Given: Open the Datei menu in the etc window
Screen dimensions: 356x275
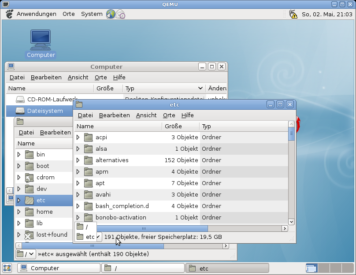Looking at the screenshot, I should point(85,115).
